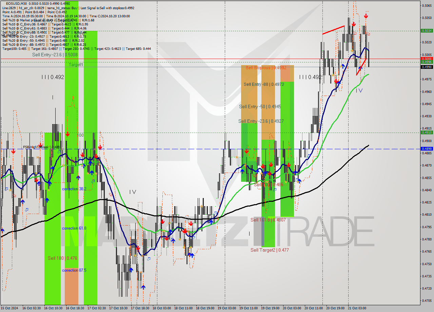The width and height of the screenshot is (434, 312).
Task: Click '21 Oct 03:00' on the time axis
Action: pos(357,308)
